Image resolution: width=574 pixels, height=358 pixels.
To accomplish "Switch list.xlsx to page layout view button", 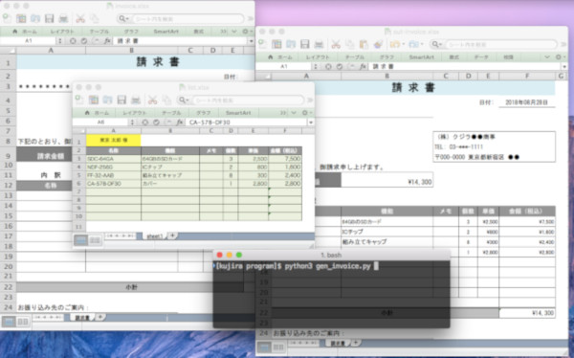I will click(95, 240).
